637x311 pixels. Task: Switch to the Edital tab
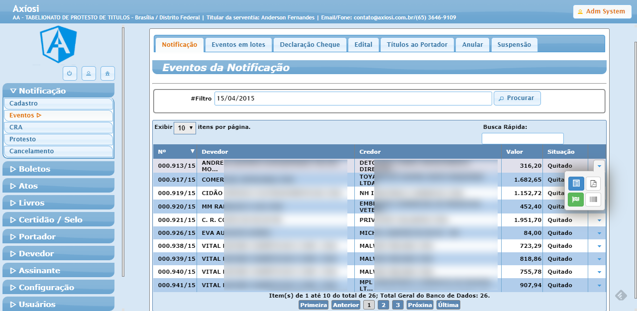pyautogui.click(x=363, y=44)
